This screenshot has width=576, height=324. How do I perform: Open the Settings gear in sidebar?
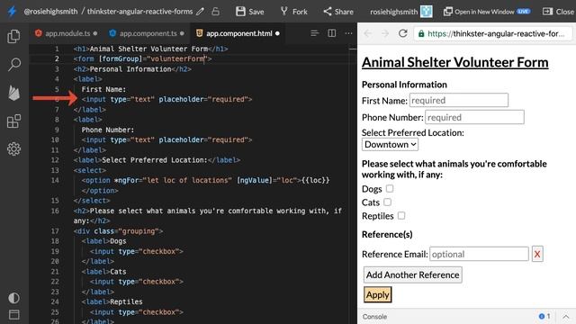pyautogui.click(x=14, y=148)
